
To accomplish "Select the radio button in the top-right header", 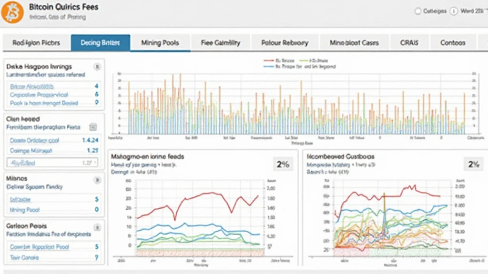I will click(418, 11).
